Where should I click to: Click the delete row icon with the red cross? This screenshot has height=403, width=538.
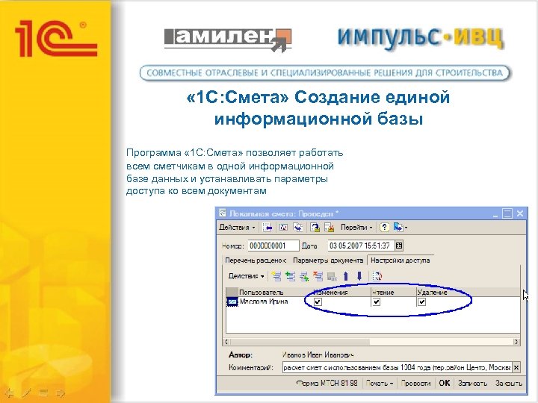(318, 276)
